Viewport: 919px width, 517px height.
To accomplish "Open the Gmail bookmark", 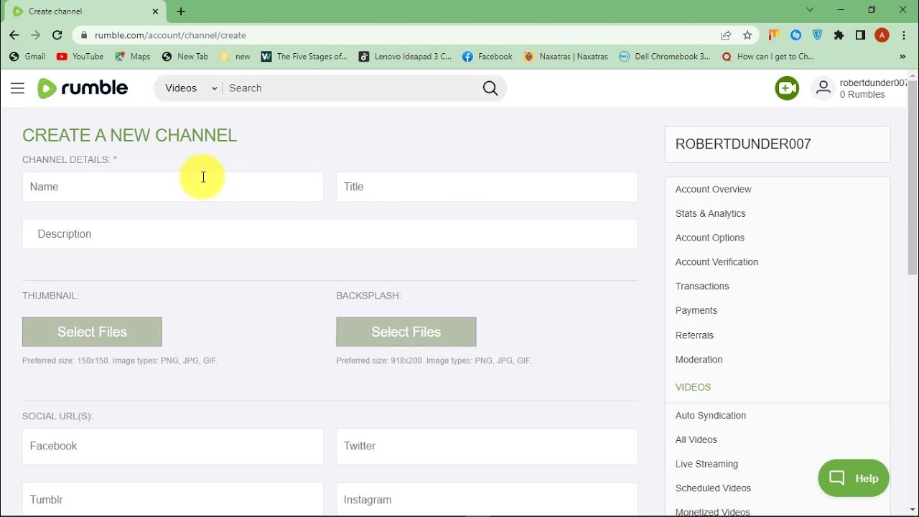I will tap(27, 57).
